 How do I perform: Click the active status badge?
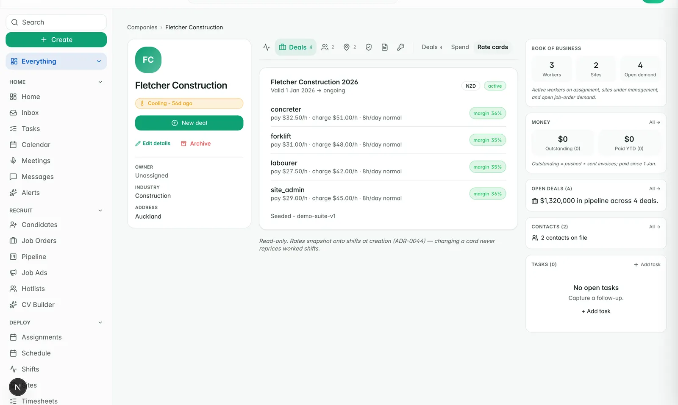click(495, 86)
